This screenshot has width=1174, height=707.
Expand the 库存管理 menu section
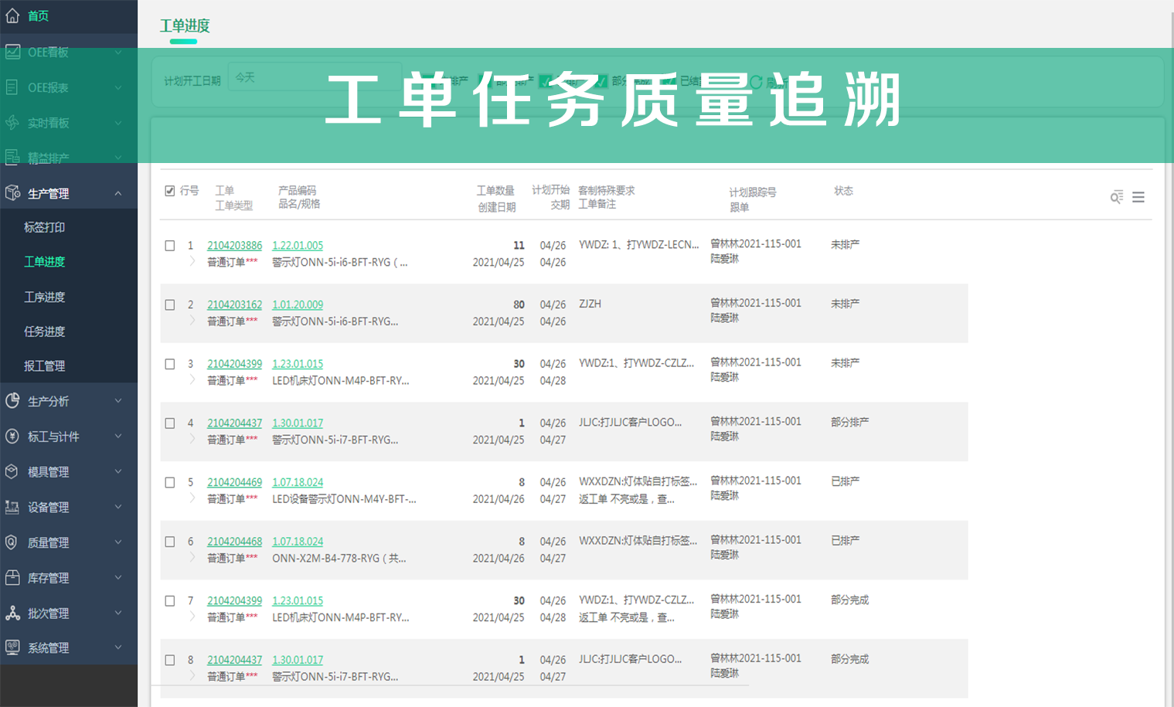coord(46,577)
